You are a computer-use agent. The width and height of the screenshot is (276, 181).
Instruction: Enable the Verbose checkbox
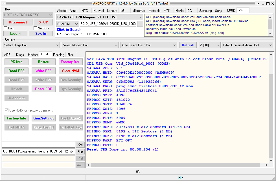(35, 28)
